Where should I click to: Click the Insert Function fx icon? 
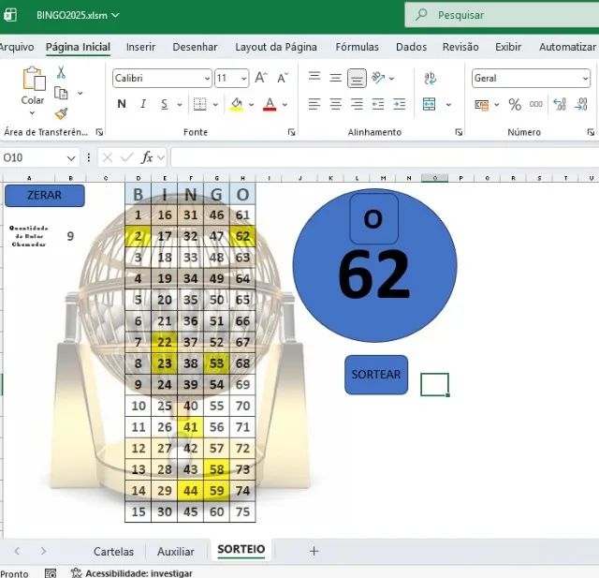click(x=147, y=157)
